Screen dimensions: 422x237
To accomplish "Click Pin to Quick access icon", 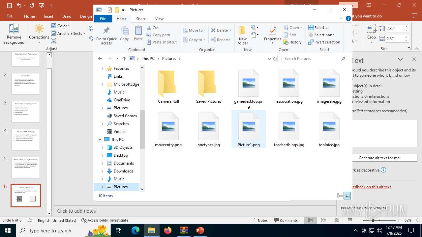I will point(106,35).
